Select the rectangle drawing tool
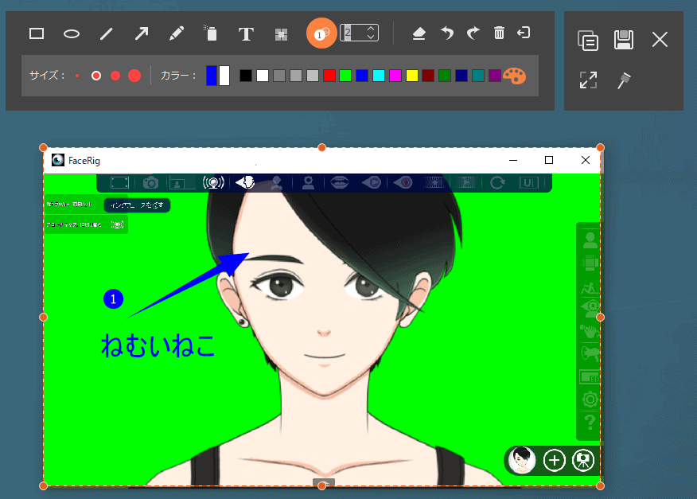 click(37, 33)
